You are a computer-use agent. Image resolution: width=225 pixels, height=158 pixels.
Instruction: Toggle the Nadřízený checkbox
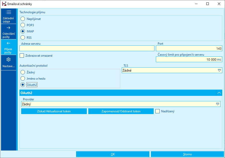(157, 111)
